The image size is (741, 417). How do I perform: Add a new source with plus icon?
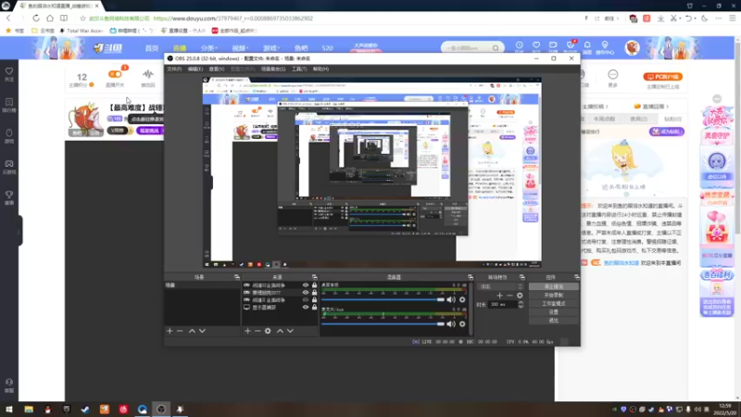247,331
